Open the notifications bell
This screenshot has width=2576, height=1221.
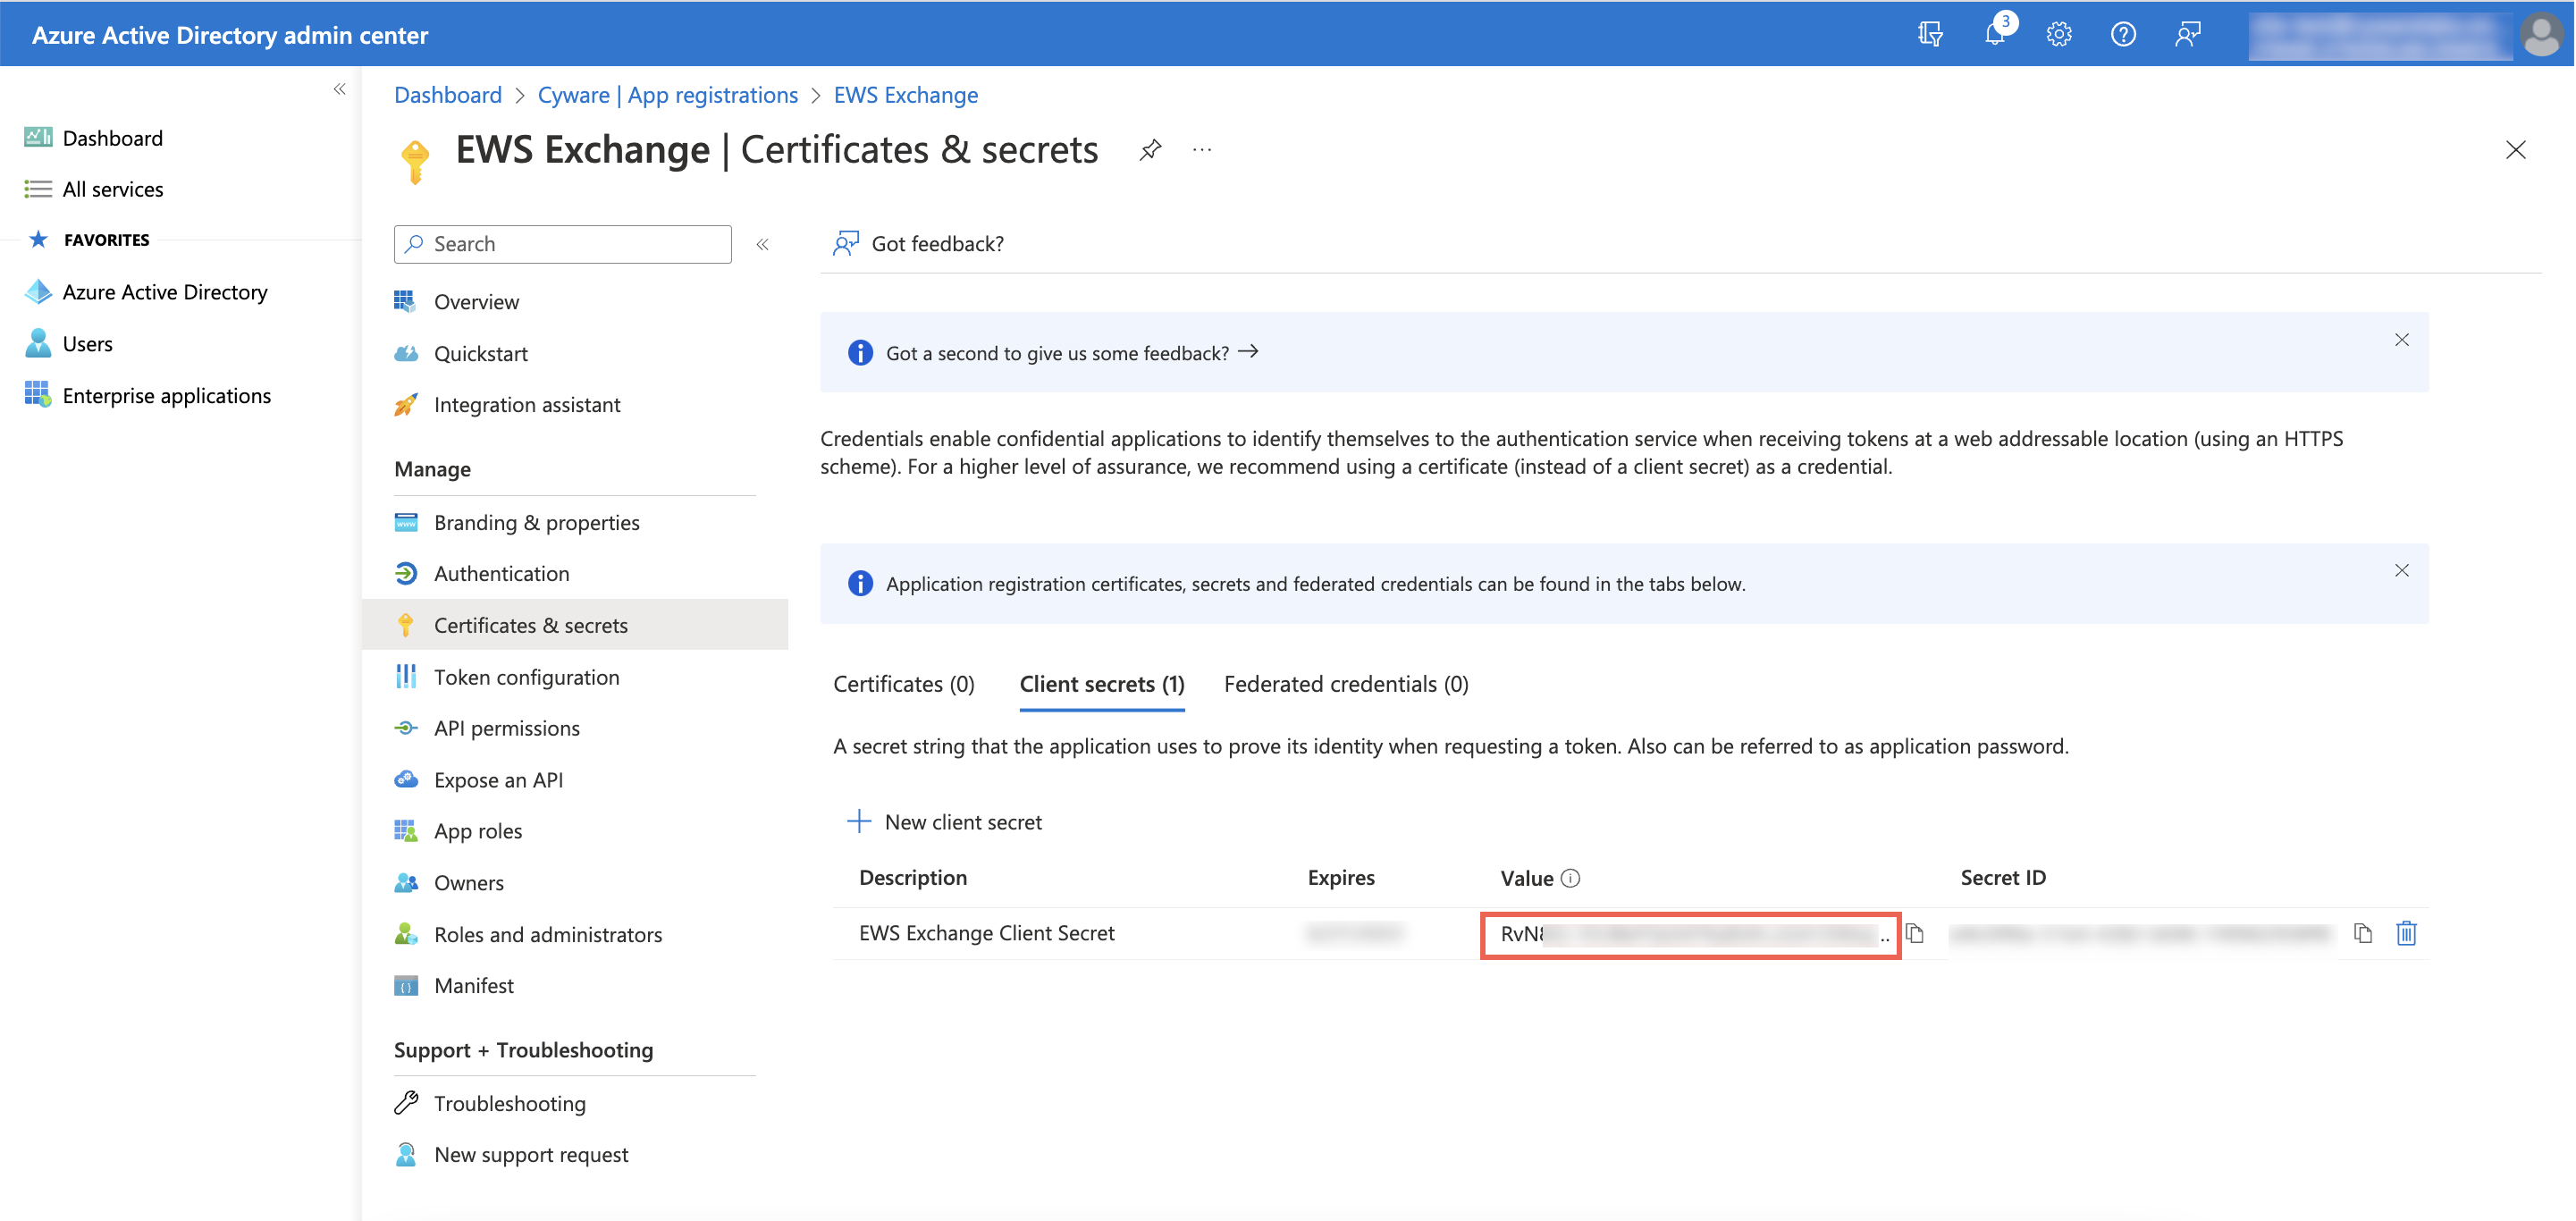coord(1994,34)
